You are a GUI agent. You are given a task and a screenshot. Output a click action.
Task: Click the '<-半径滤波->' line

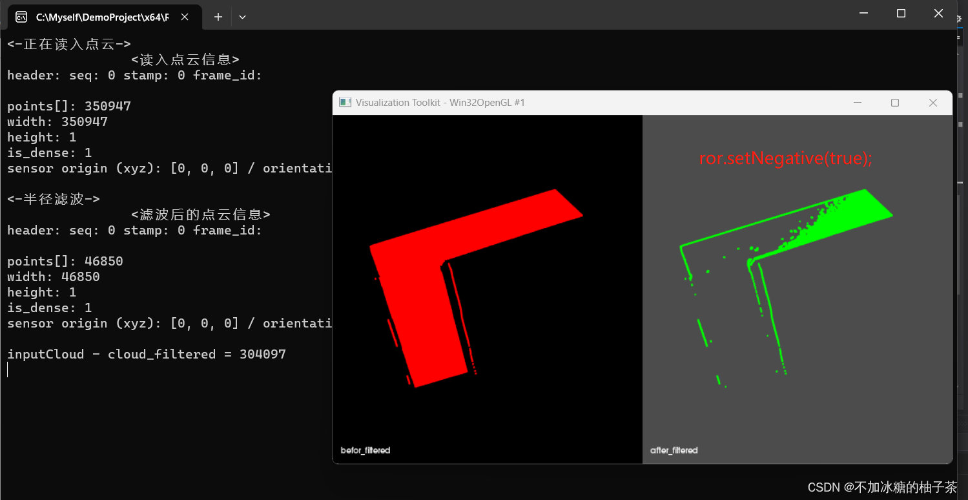pyautogui.click(x=54, y=200)
